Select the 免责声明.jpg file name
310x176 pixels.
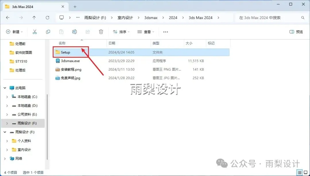[71, 78]
